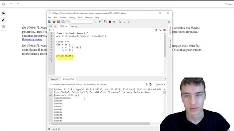Click the shell bug icon next to Options

click(146, 84)
